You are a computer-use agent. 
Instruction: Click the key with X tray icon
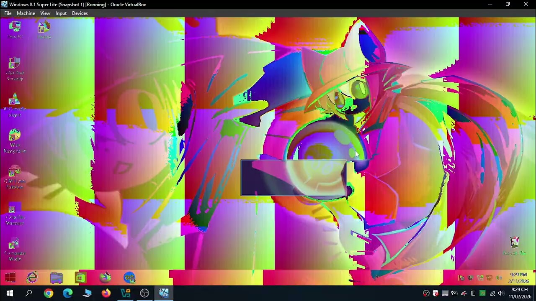[x=454, y=293]
